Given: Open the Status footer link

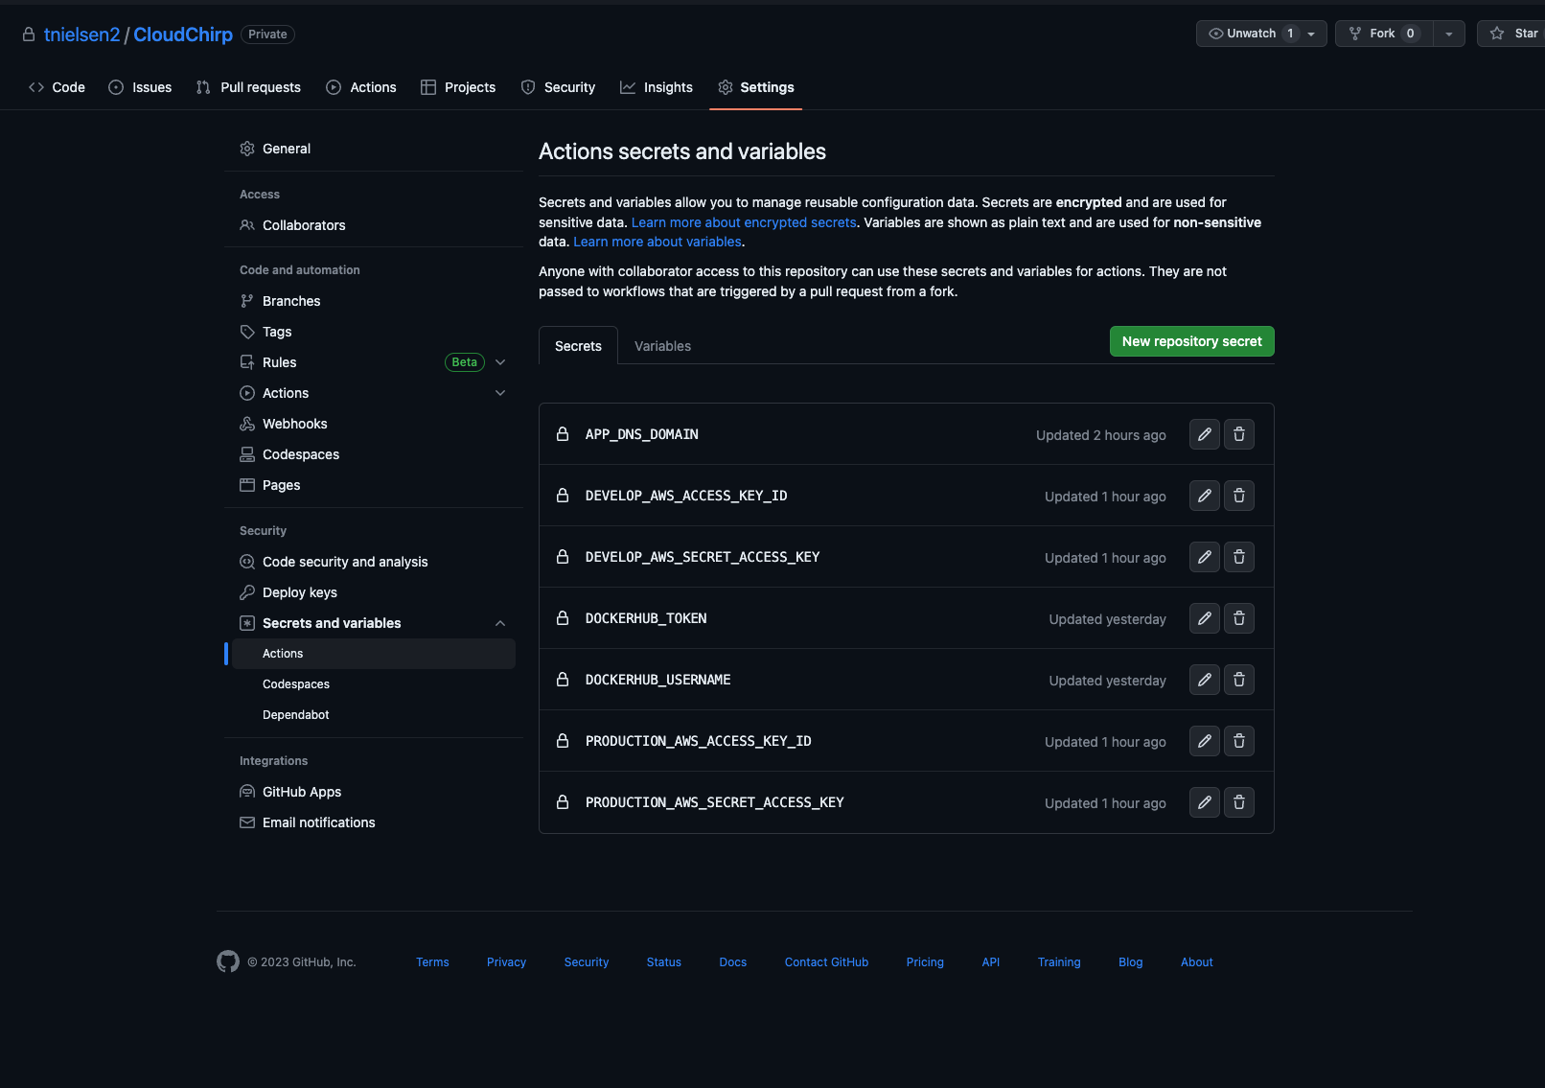Looking at the screenshot, I should (664, 962).
